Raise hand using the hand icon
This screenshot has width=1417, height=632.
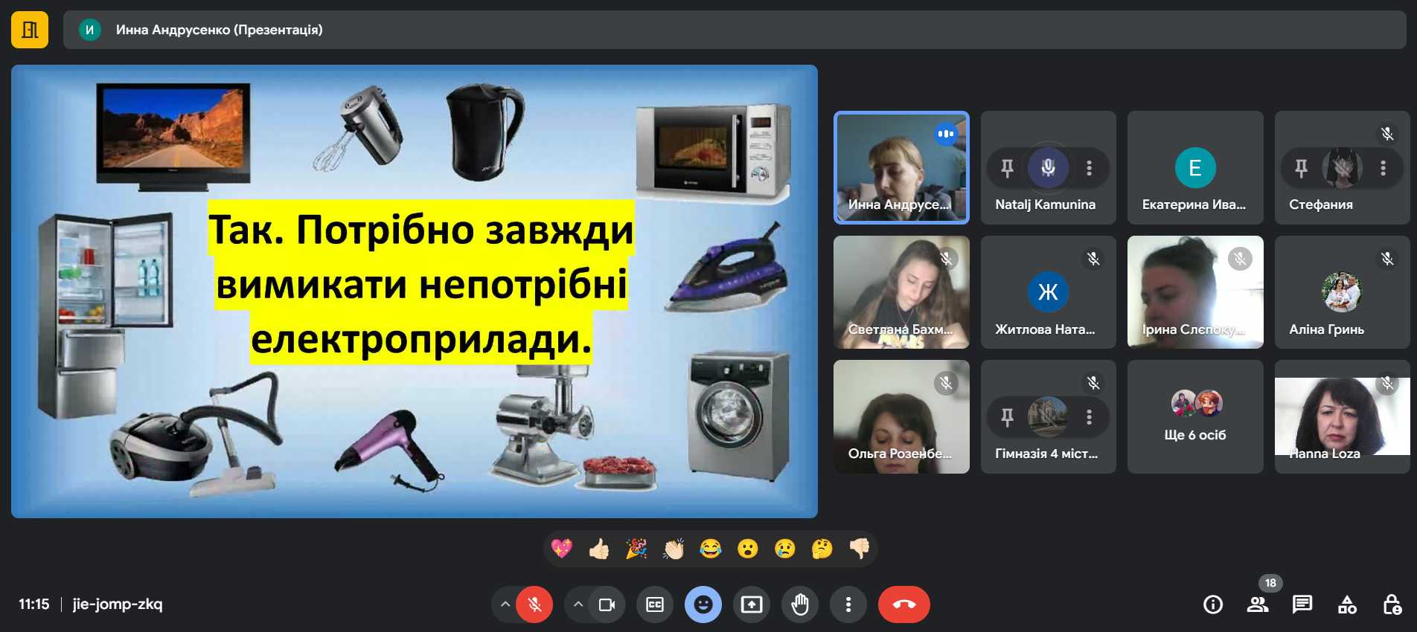click(x=800, y=604)
